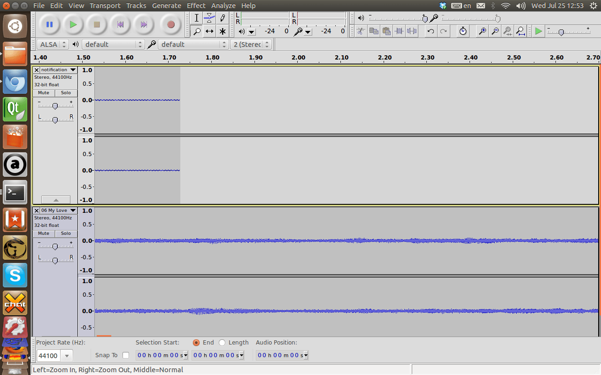This screenshot has width=601, height=375.
Task: Solo the '06 My Love' track
Action: (66, 233)
